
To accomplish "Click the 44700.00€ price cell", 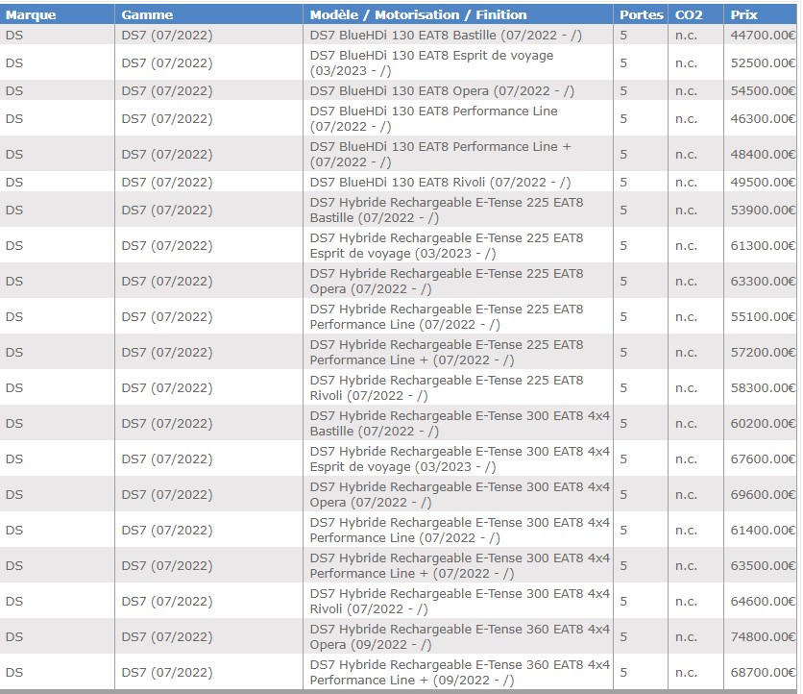I will coord(763,35).
